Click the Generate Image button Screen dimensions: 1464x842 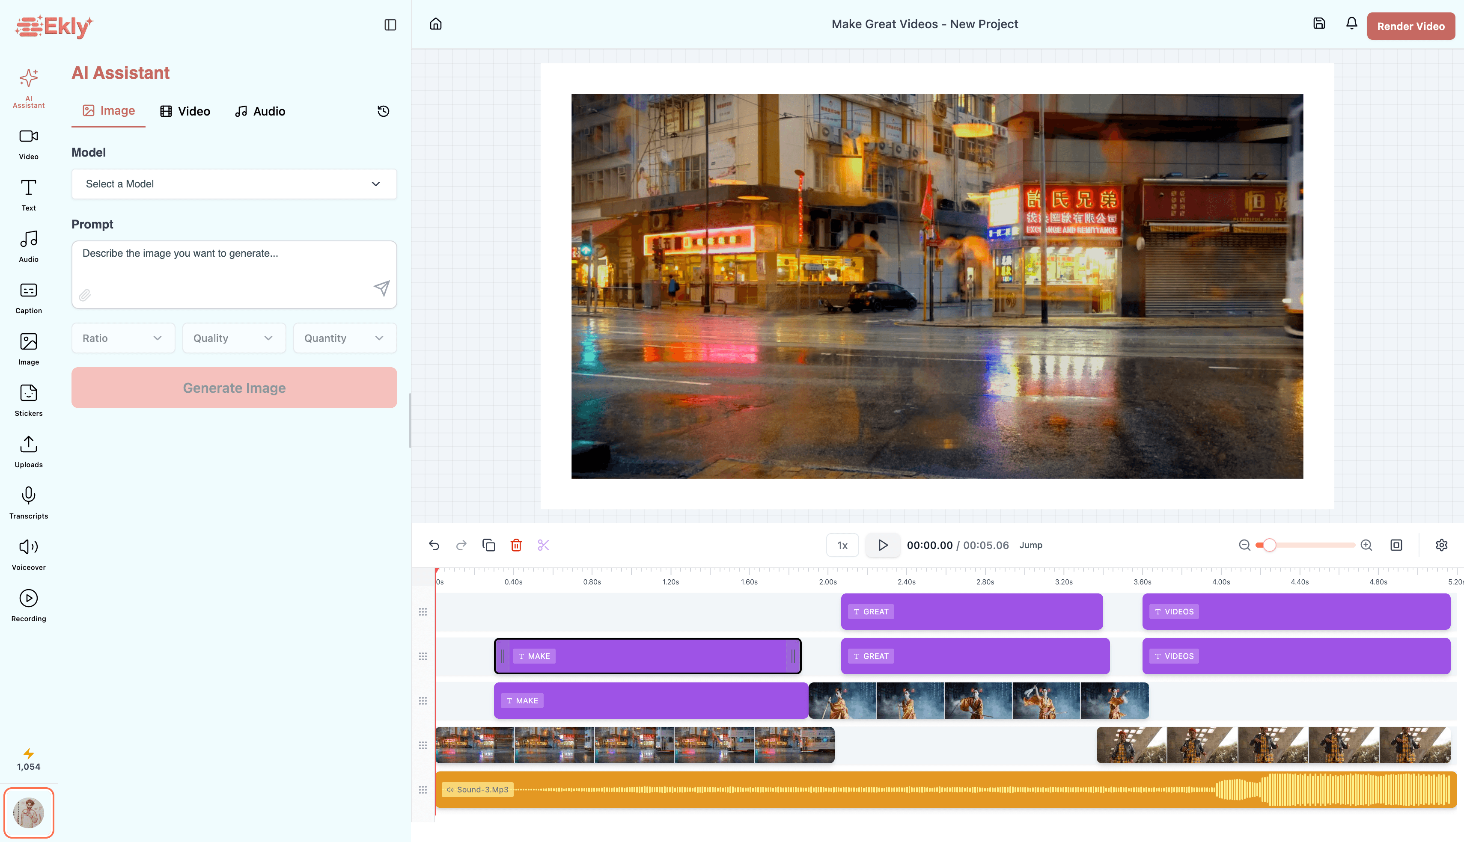[234, 388]
